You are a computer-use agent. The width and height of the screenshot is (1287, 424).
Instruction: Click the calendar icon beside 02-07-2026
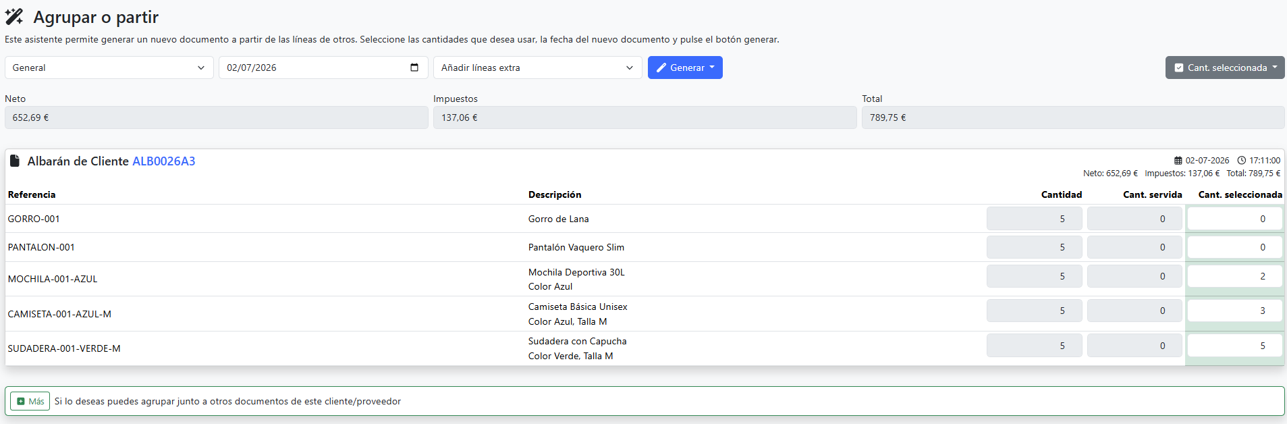1178,161
